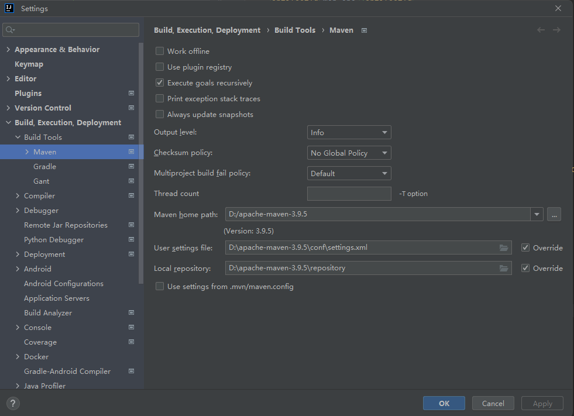Click the project-level icon beside Compiler
The height and width of the screenshot is (416, 574).
pyautogui.click(x=132, y=195)
